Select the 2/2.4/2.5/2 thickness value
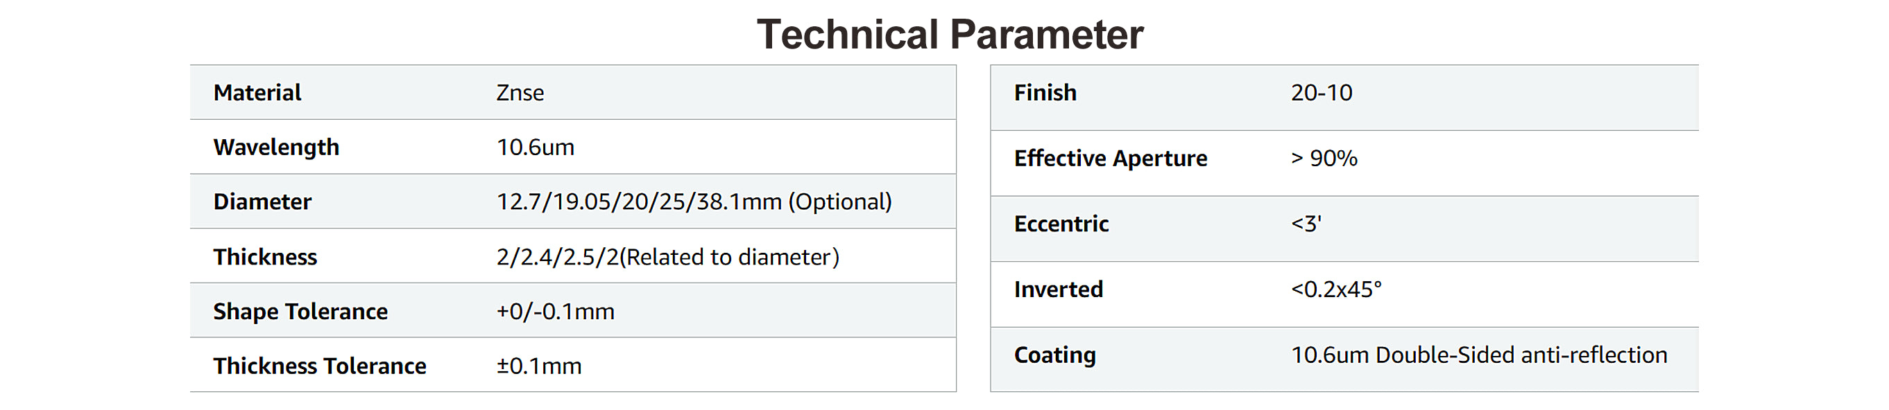 pyautogui.click(x=667, y=257)
